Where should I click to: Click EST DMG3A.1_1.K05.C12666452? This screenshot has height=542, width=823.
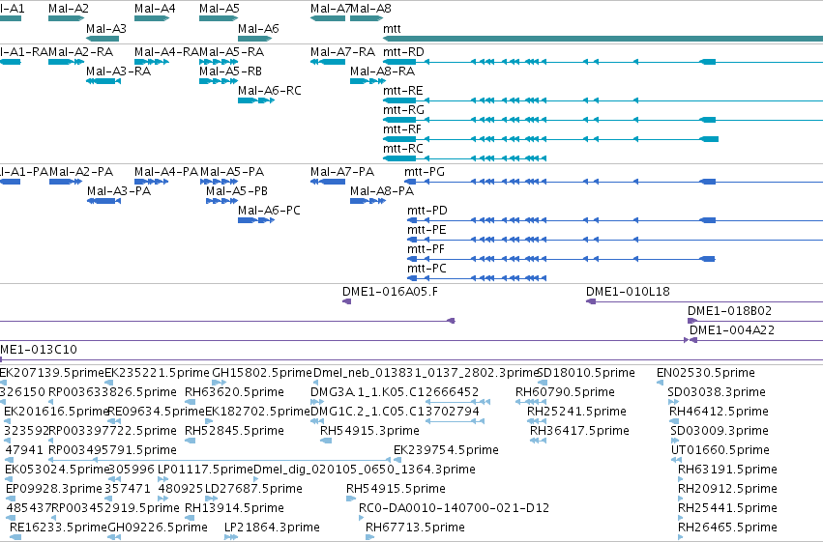(x=395, y=392)
